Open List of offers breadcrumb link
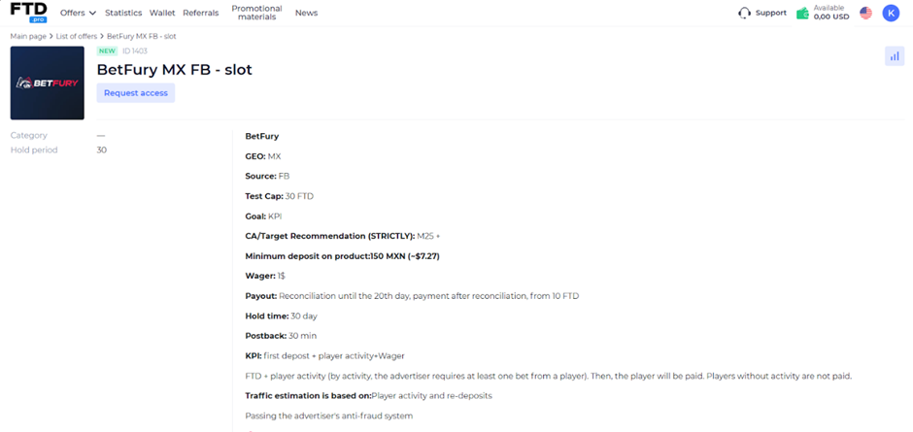The image size is (913, 432). (x=77, y=36)
